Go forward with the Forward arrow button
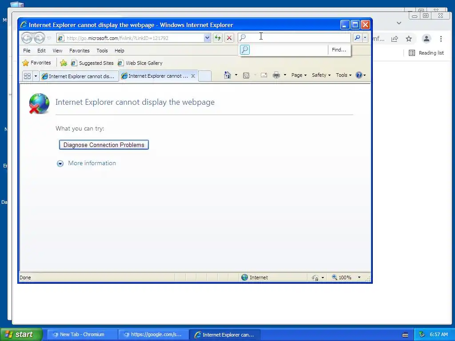455x341 pixels. point(39,38)
